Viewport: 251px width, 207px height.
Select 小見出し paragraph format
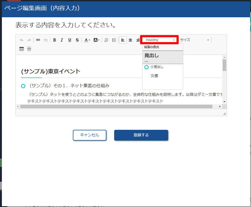coord(163,67)
